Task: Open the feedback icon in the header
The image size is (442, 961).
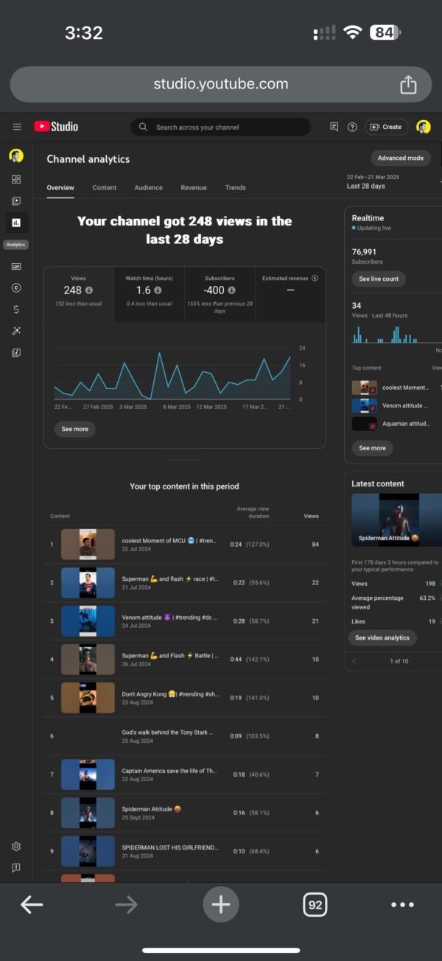Action: 334,127
